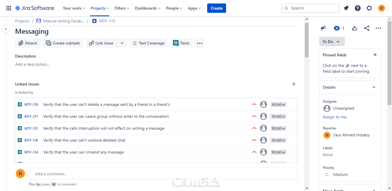Open the Apps menu
The height and width of the screenshot is (191, 392).
pyautogui.click(x=194, y=8)
